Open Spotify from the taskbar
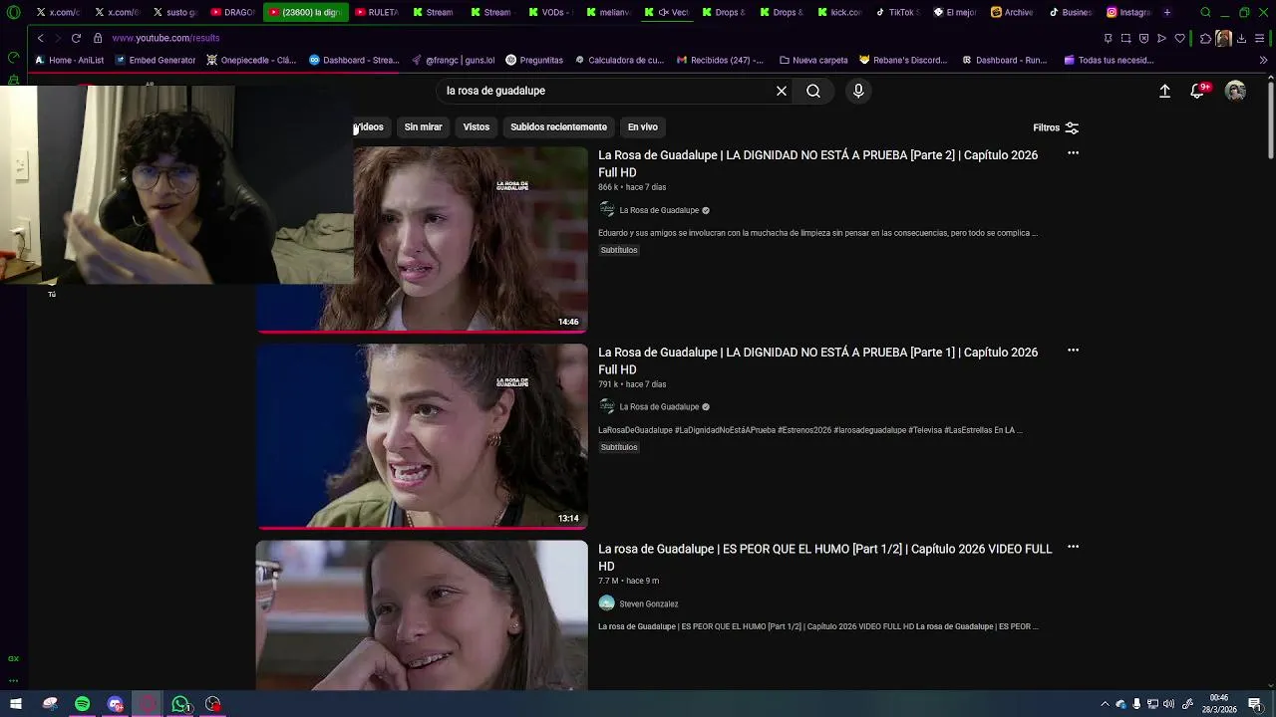Viewport: 1276px width, 717px height. [x=82, y=704]
